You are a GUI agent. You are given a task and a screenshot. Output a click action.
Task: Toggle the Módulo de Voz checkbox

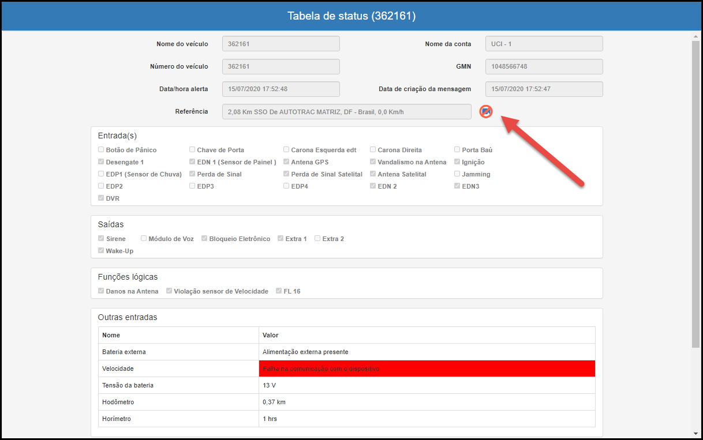tap(144, 239)
